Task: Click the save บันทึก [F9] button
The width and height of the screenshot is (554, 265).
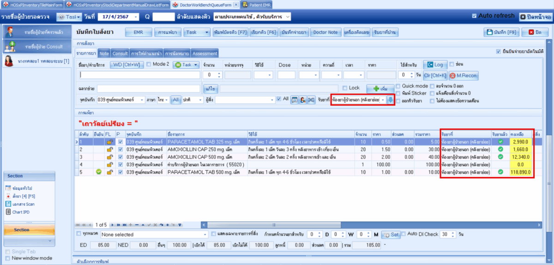Action: click(502, 32)
